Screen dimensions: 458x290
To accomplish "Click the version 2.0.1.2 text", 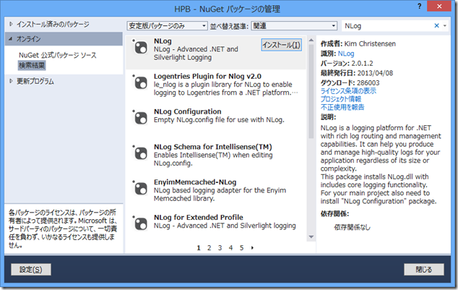I will pos(362,64).
